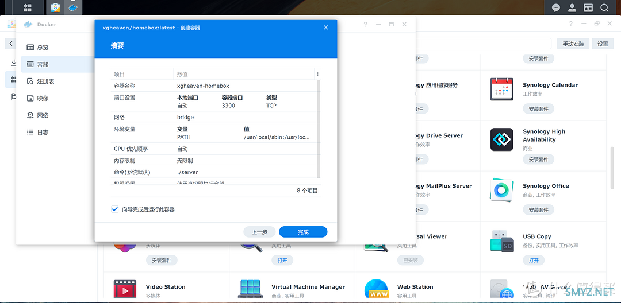Click TCP type value in port settings
This screenshot has height=303, width=621.
coord(271,106)
